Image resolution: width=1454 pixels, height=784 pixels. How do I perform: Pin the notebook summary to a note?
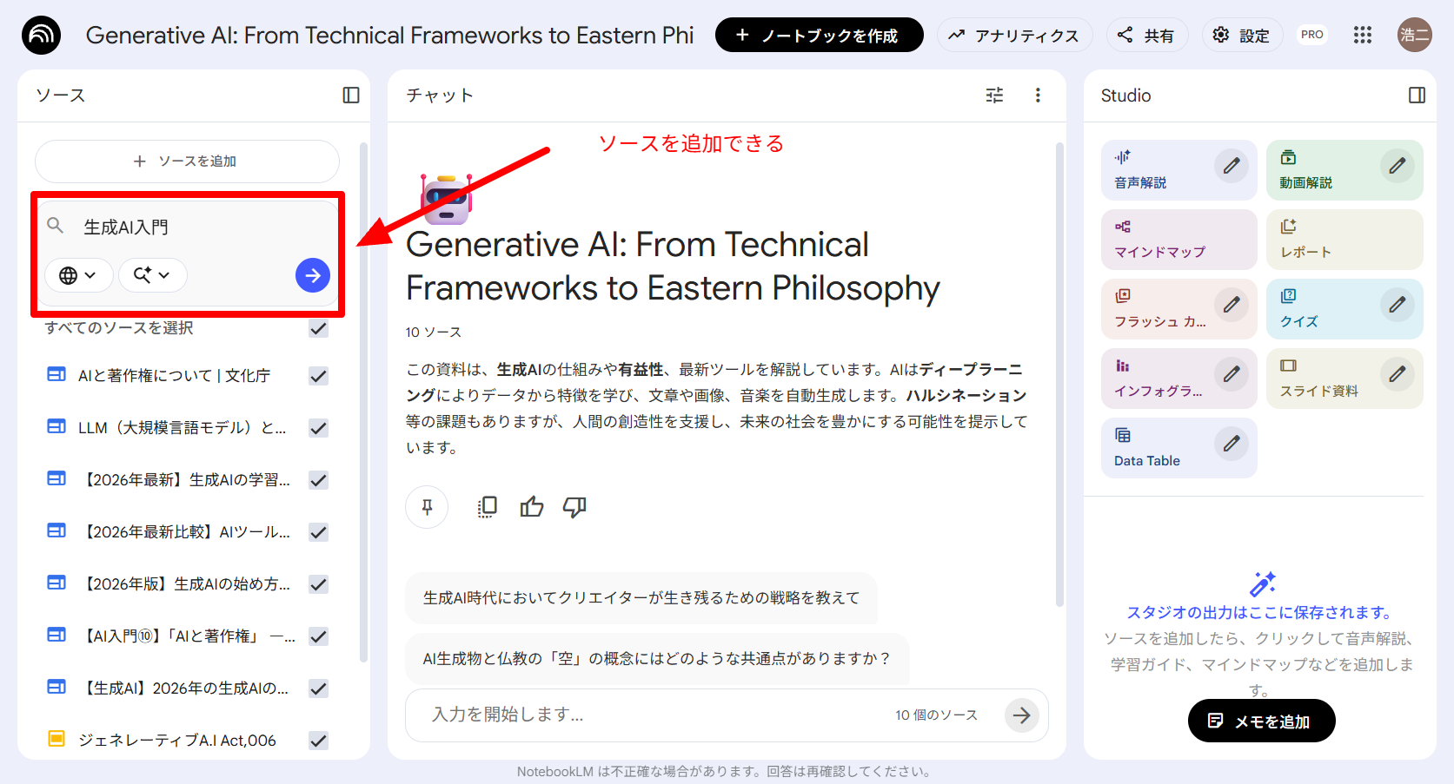[427, 507]
